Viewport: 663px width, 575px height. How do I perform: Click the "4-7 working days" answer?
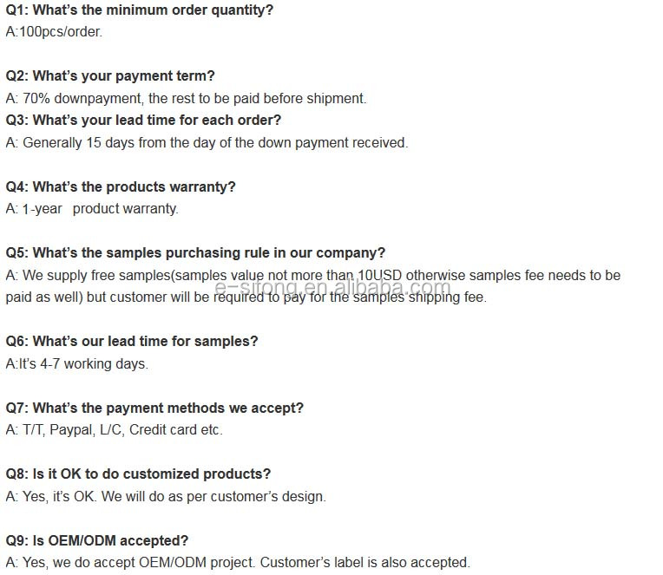pos(77,364)
